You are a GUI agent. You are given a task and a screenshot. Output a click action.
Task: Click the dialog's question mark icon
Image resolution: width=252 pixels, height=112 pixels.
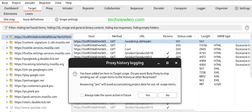(75, 74)
